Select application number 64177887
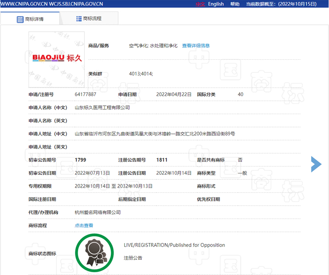Screen dimensions: 329x275 coord(86,94)
